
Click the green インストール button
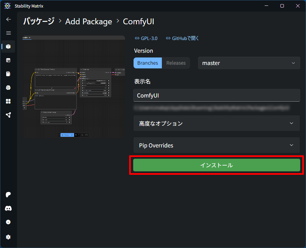pos(217,165)
